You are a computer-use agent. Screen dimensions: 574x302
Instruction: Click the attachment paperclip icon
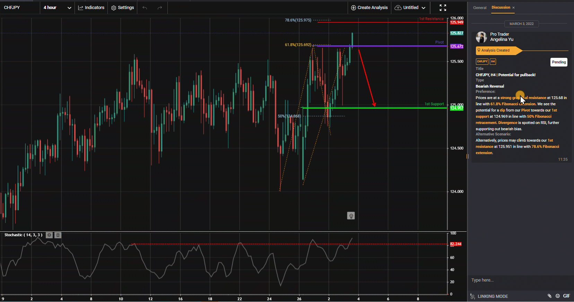pos(549,296)
